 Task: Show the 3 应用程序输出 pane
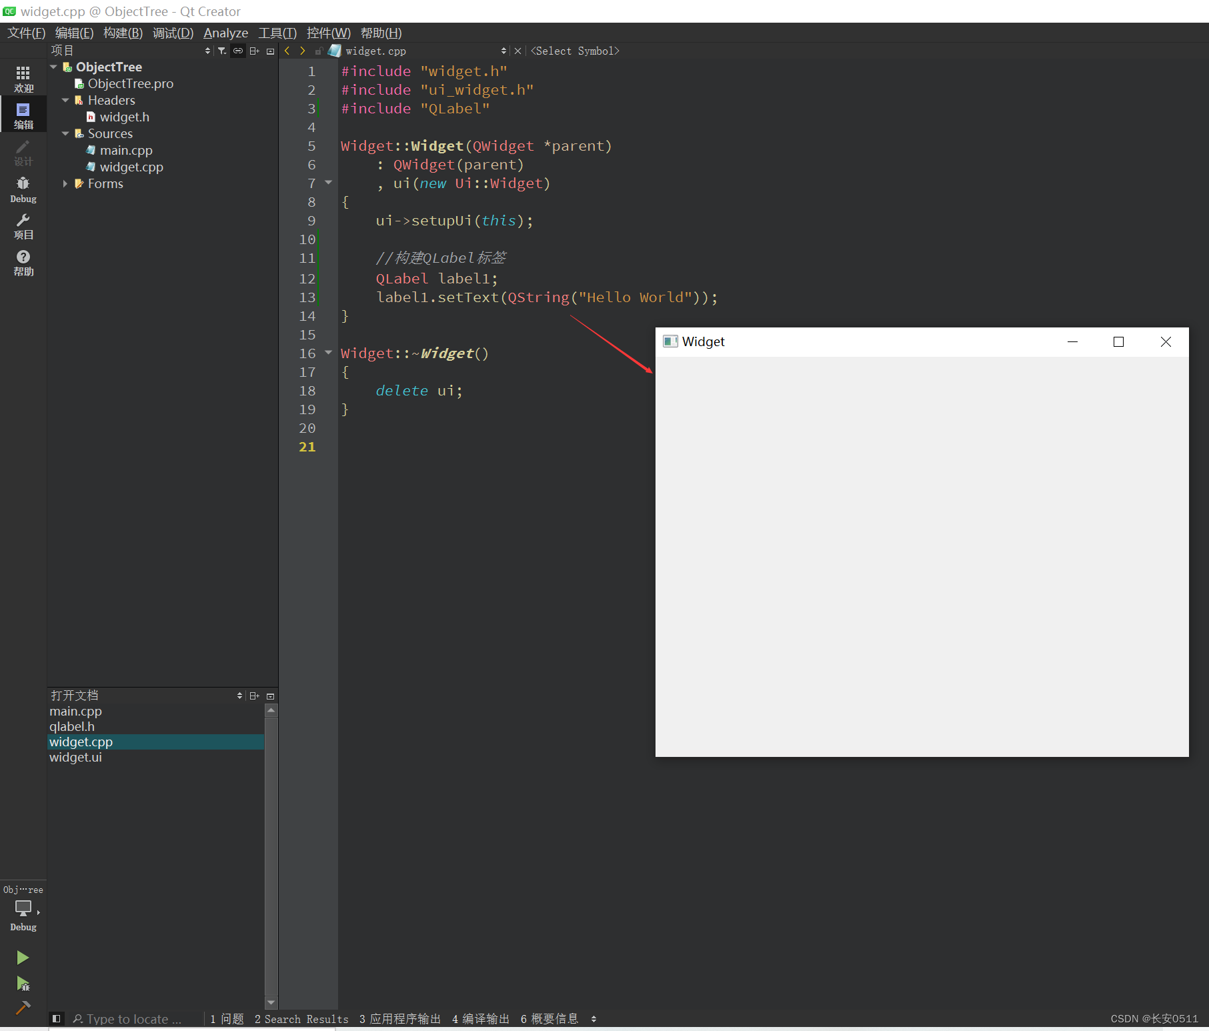[400, 1019]
